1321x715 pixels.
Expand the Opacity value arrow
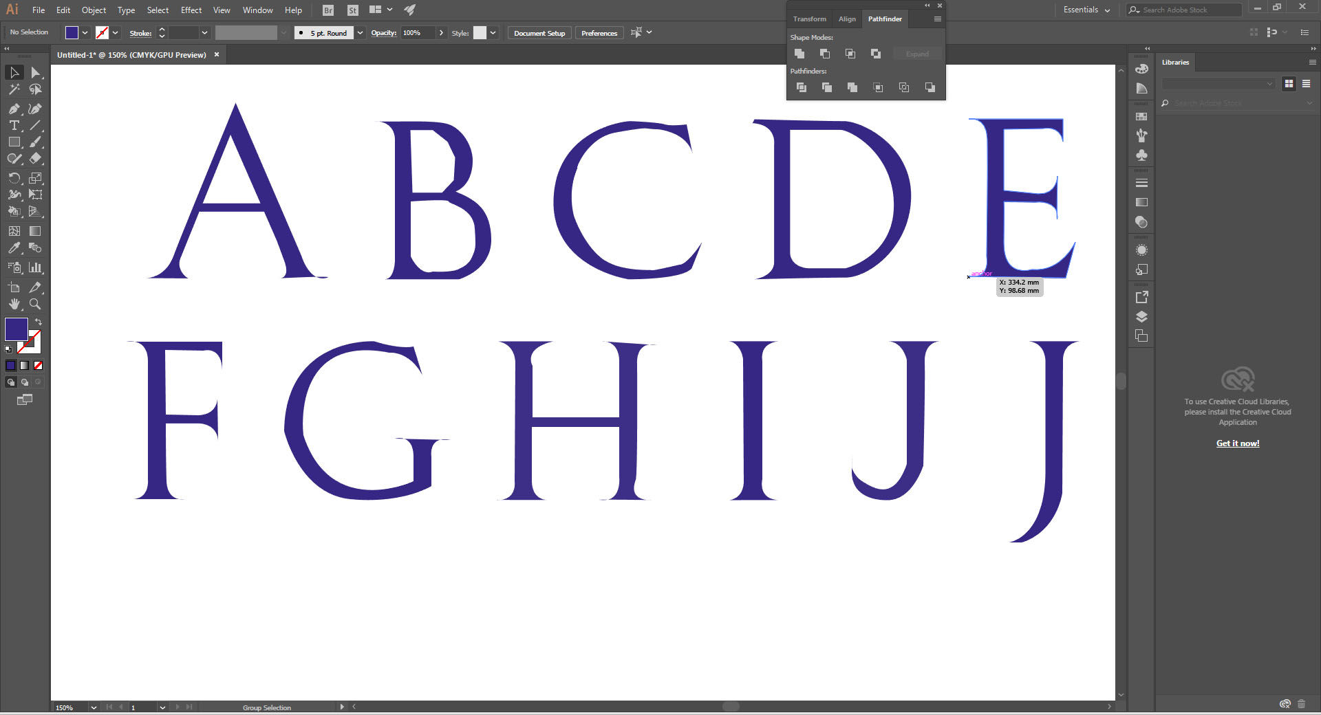coord(441,32)
